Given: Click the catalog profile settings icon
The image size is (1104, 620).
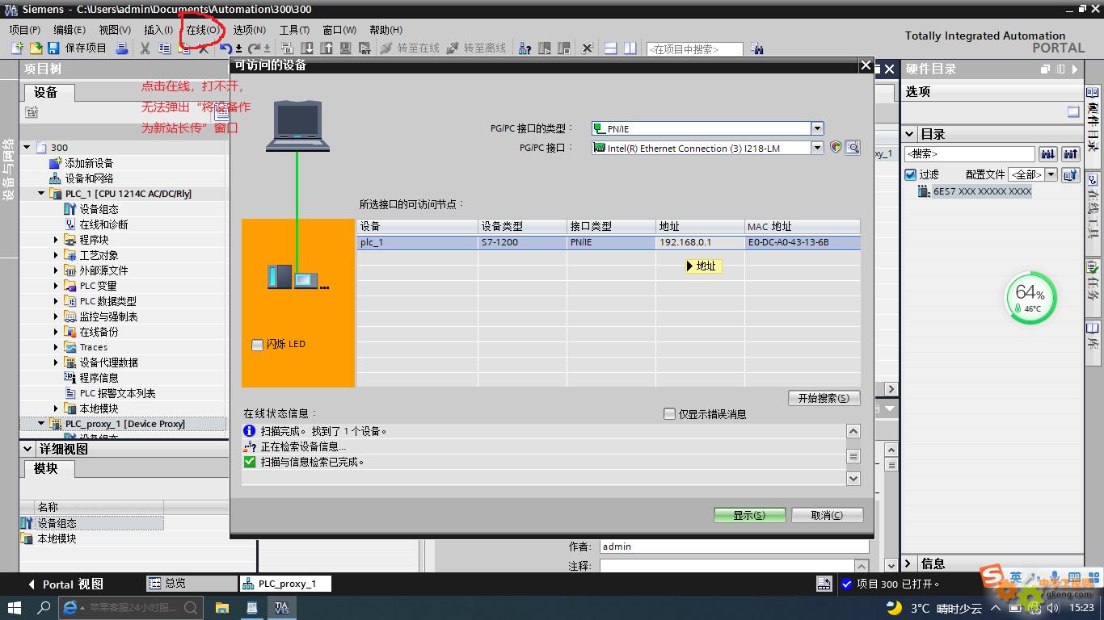Looking at the screenshot, I should coord(1071,174).
